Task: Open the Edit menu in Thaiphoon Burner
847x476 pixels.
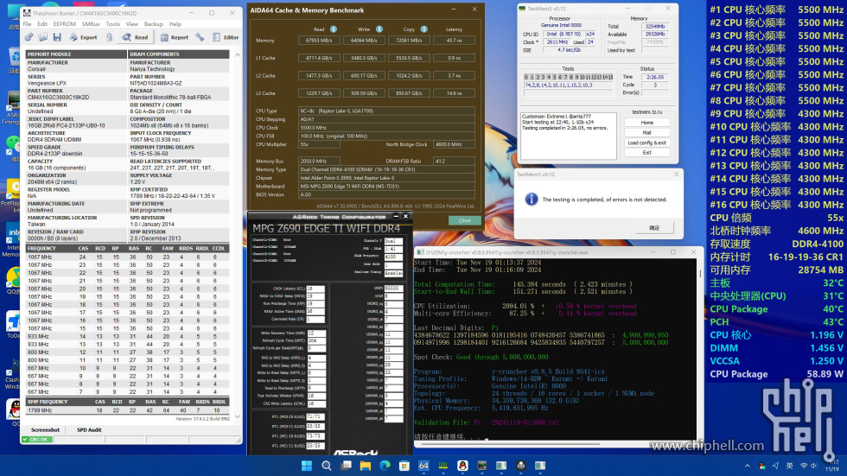Action: pos(42,24)
